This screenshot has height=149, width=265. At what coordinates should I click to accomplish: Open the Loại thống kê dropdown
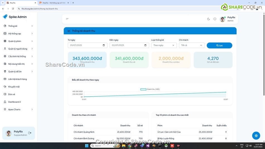point(164,45)
